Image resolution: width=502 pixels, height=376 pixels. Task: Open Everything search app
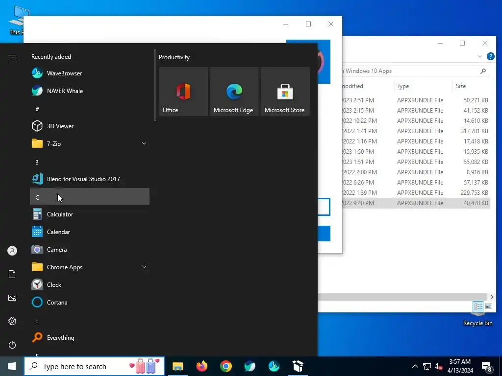pos(90,338)
